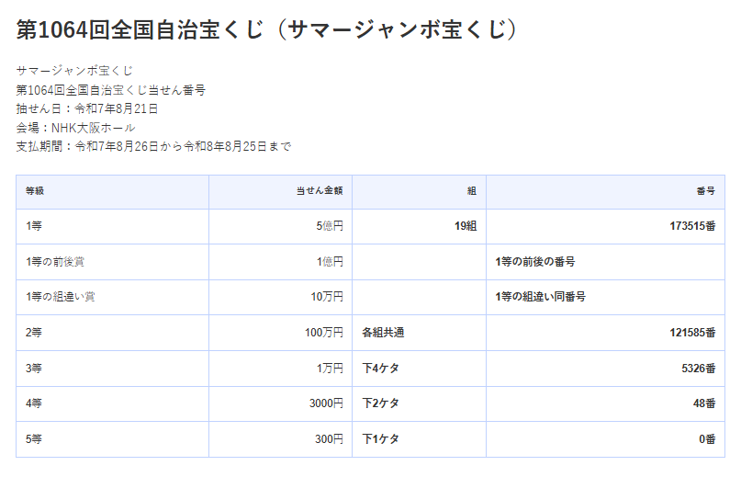Select the 1等の前後の番号 cell
The width and height of the screenshot is (741, 477).
click(x=535, y=262)
